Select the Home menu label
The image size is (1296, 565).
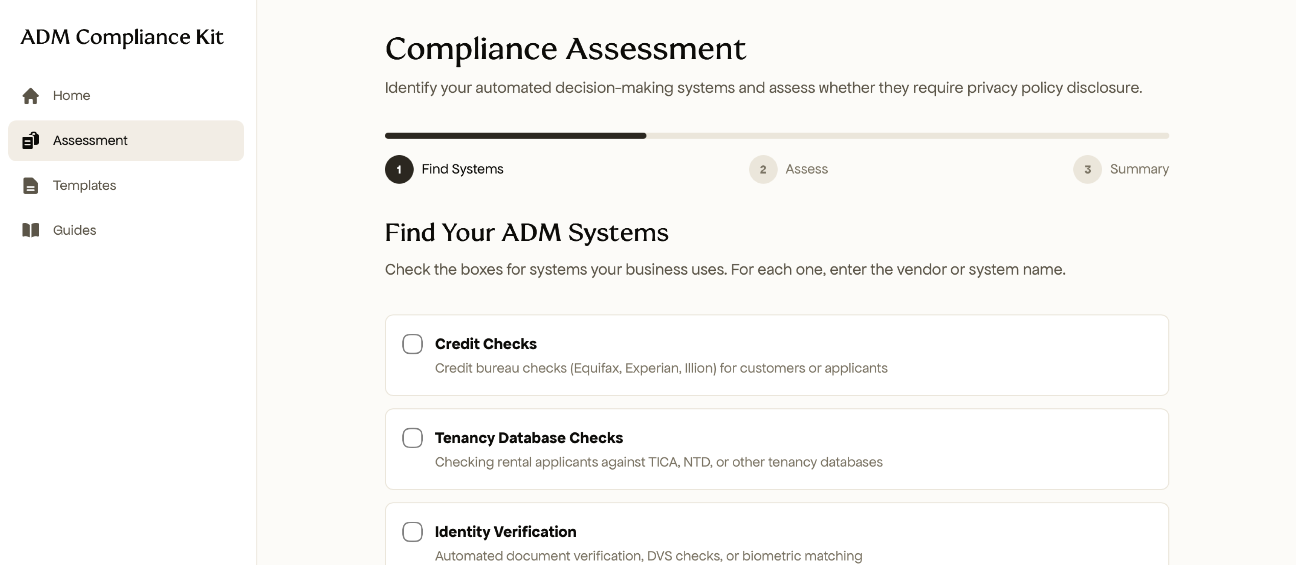(x=72, y=96)
